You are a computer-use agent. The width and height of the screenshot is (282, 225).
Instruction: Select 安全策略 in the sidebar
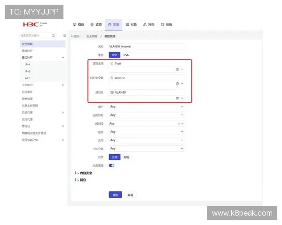click(43, 44)
